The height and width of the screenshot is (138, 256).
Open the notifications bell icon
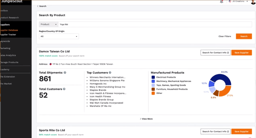click(x=221, y=2)
